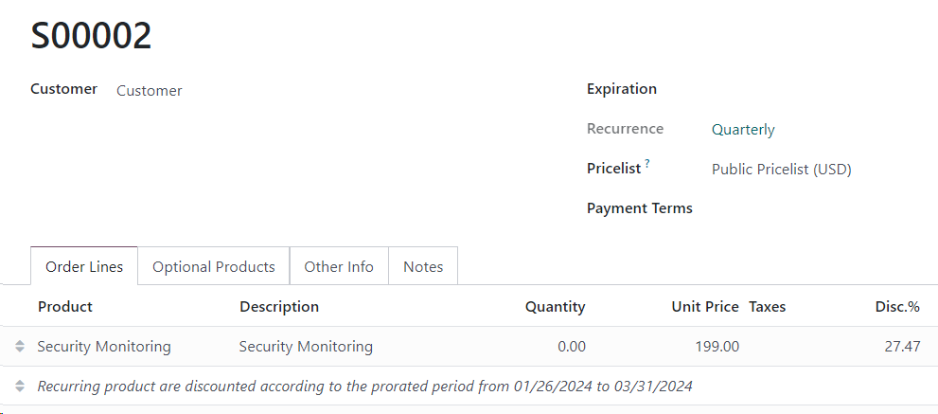Switch to the Optional Products tab
The width and height of the screenshot is (938, 414).
point(214,266)
